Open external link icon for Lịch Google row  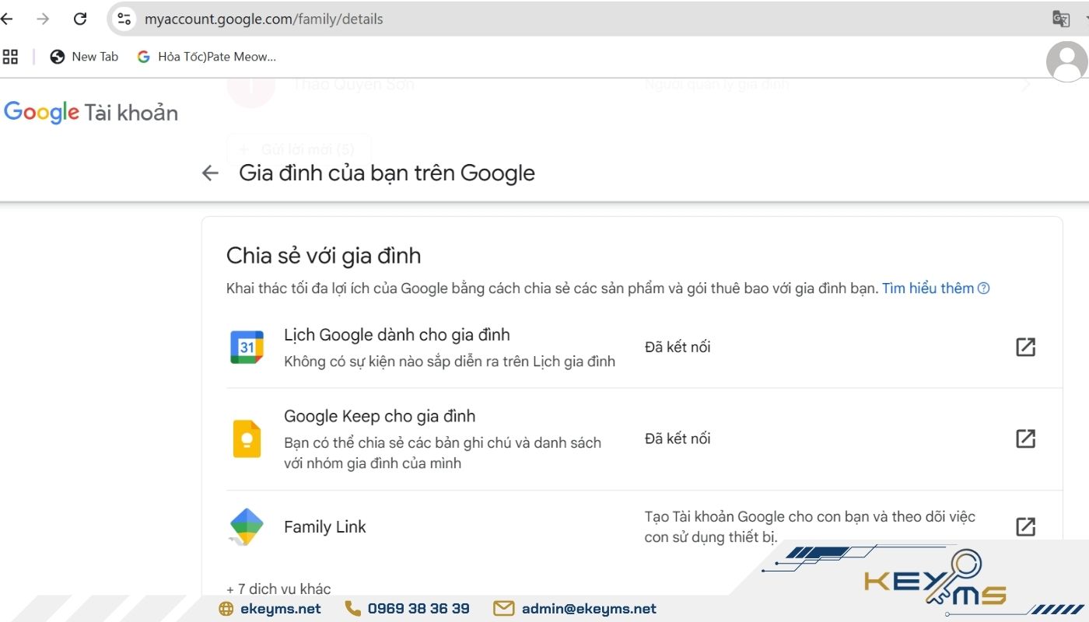(x=1026, y=347)
